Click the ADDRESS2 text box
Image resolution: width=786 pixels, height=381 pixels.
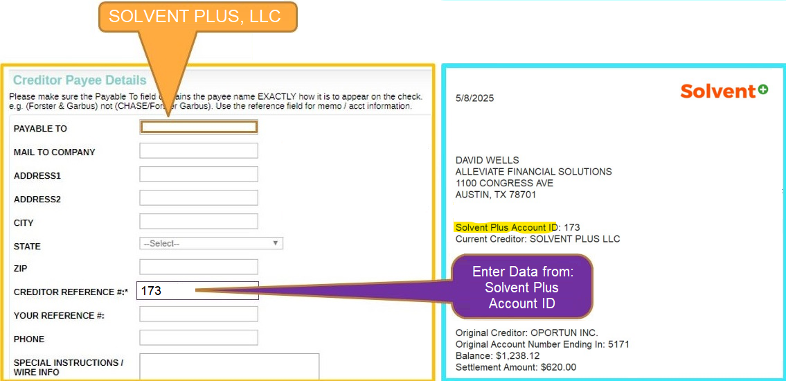pyautogui.click(x=199, y=198)
